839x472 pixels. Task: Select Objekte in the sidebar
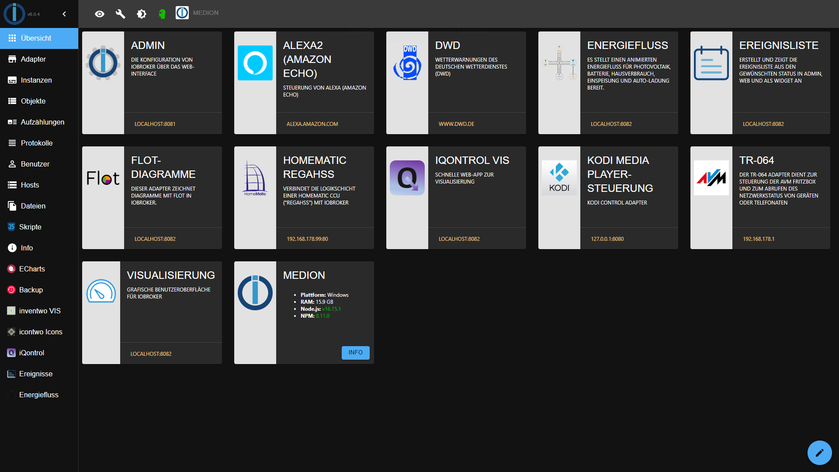point(39,101)
